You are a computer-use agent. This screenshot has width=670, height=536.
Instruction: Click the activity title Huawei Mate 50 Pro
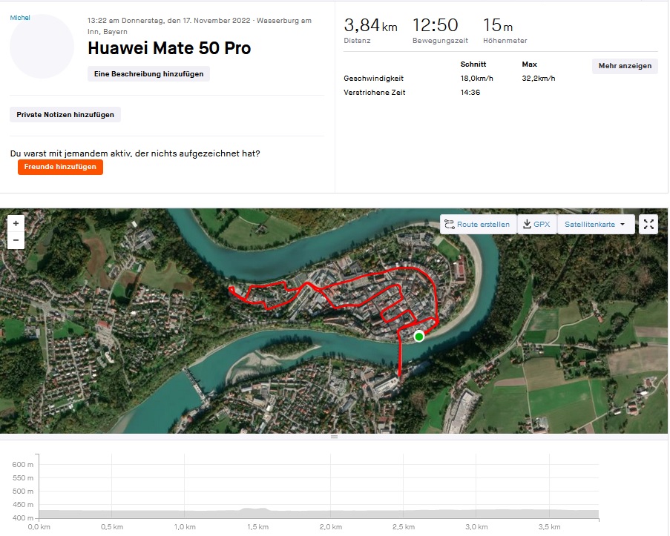pos(169,49)
